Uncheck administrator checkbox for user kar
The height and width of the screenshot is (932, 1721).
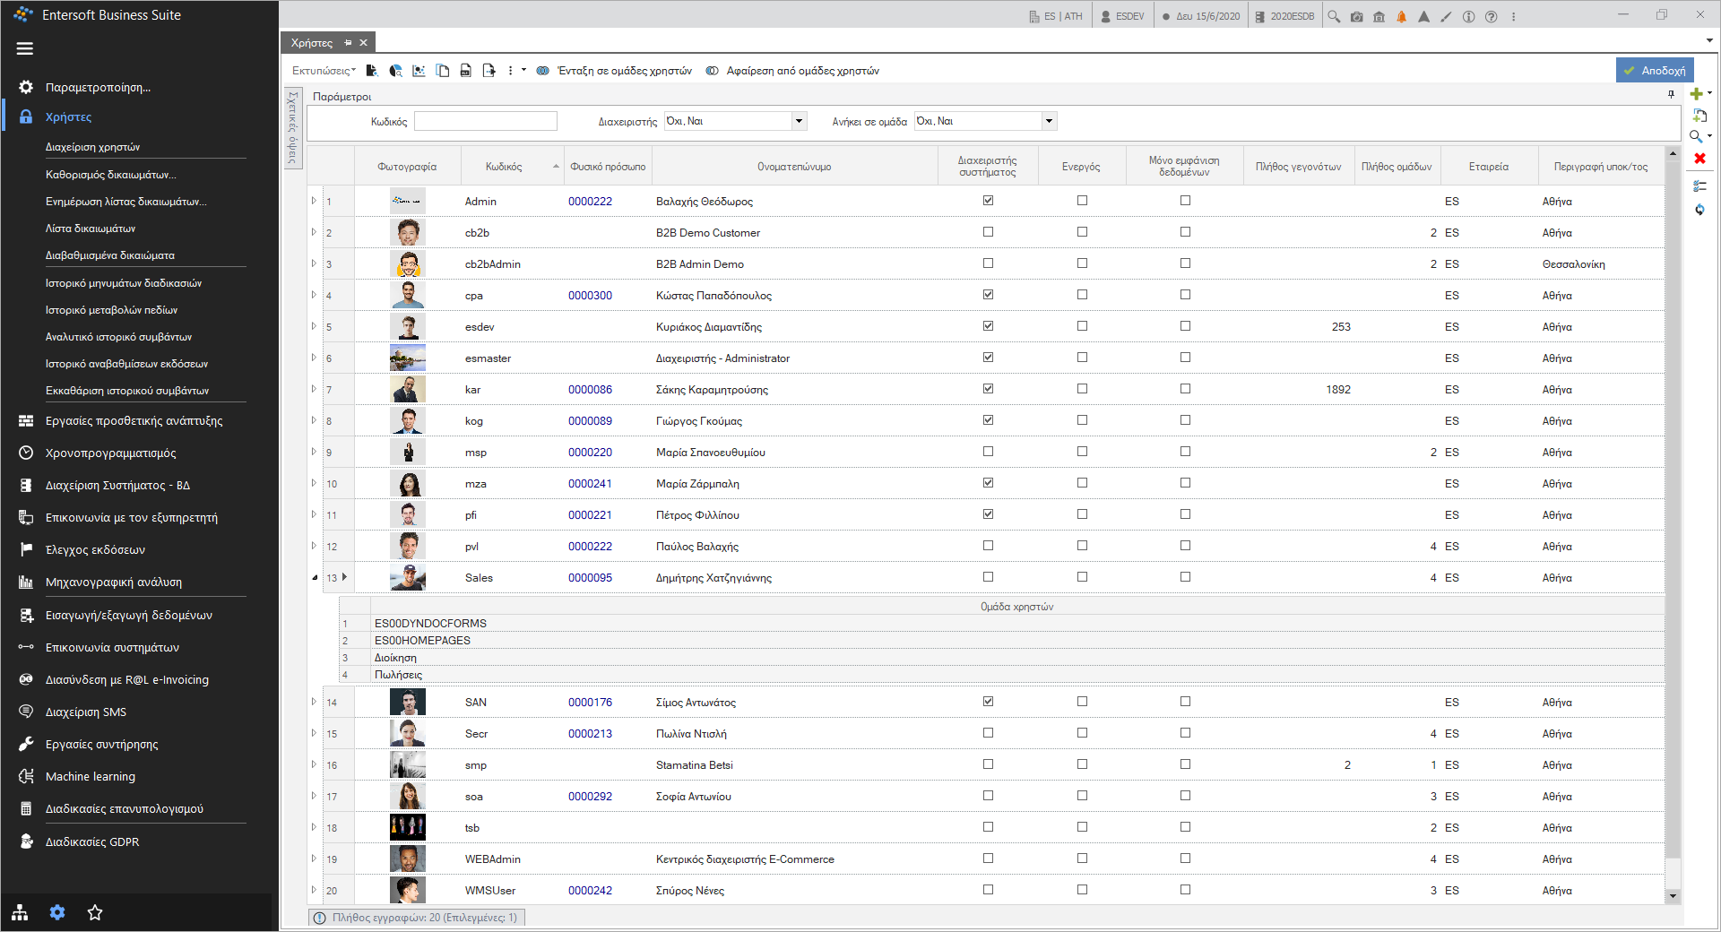988,389
